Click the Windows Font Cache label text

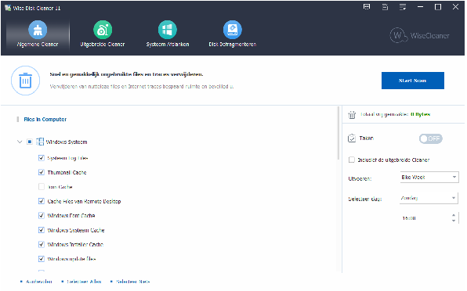click(x=71, y=215)
